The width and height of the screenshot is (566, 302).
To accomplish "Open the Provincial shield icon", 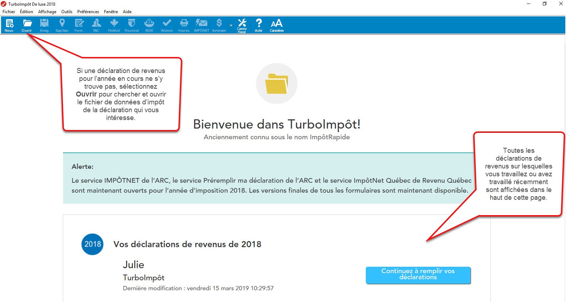I will (131, 25).
